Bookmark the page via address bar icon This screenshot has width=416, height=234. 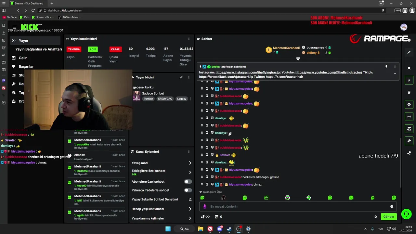[x=383, y=10]
